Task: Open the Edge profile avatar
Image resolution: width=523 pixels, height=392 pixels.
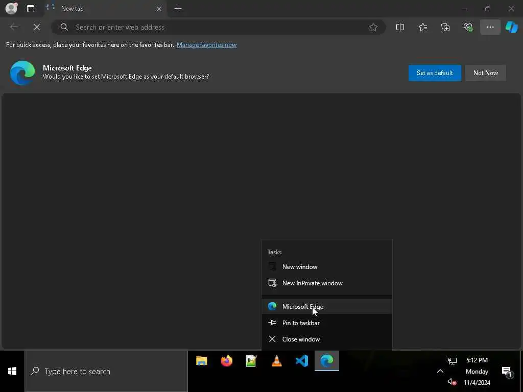Action: pos(11,8)
